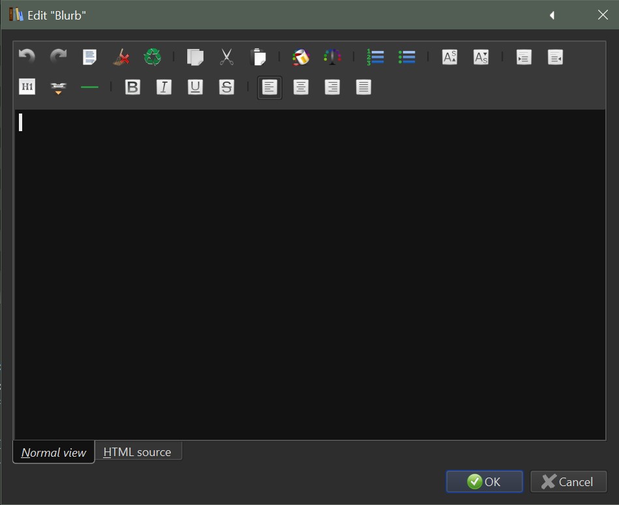Toggle bold formatting
The image size is (619, 505).
tap(132, 87)
